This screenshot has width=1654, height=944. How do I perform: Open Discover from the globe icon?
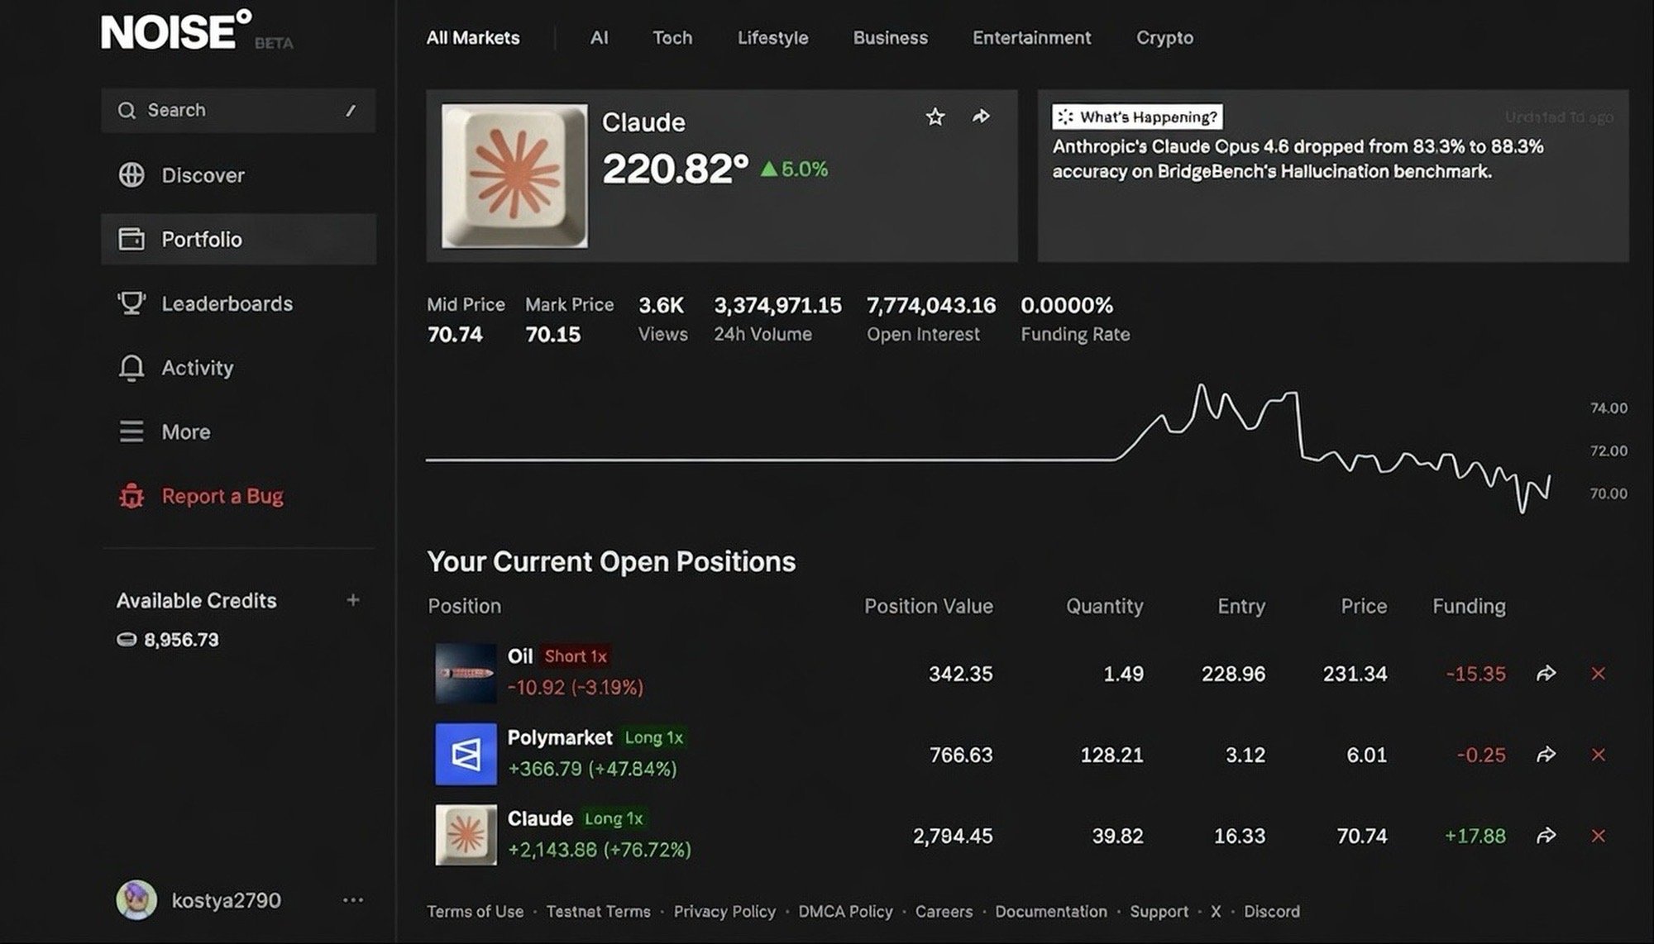(131, 175)
